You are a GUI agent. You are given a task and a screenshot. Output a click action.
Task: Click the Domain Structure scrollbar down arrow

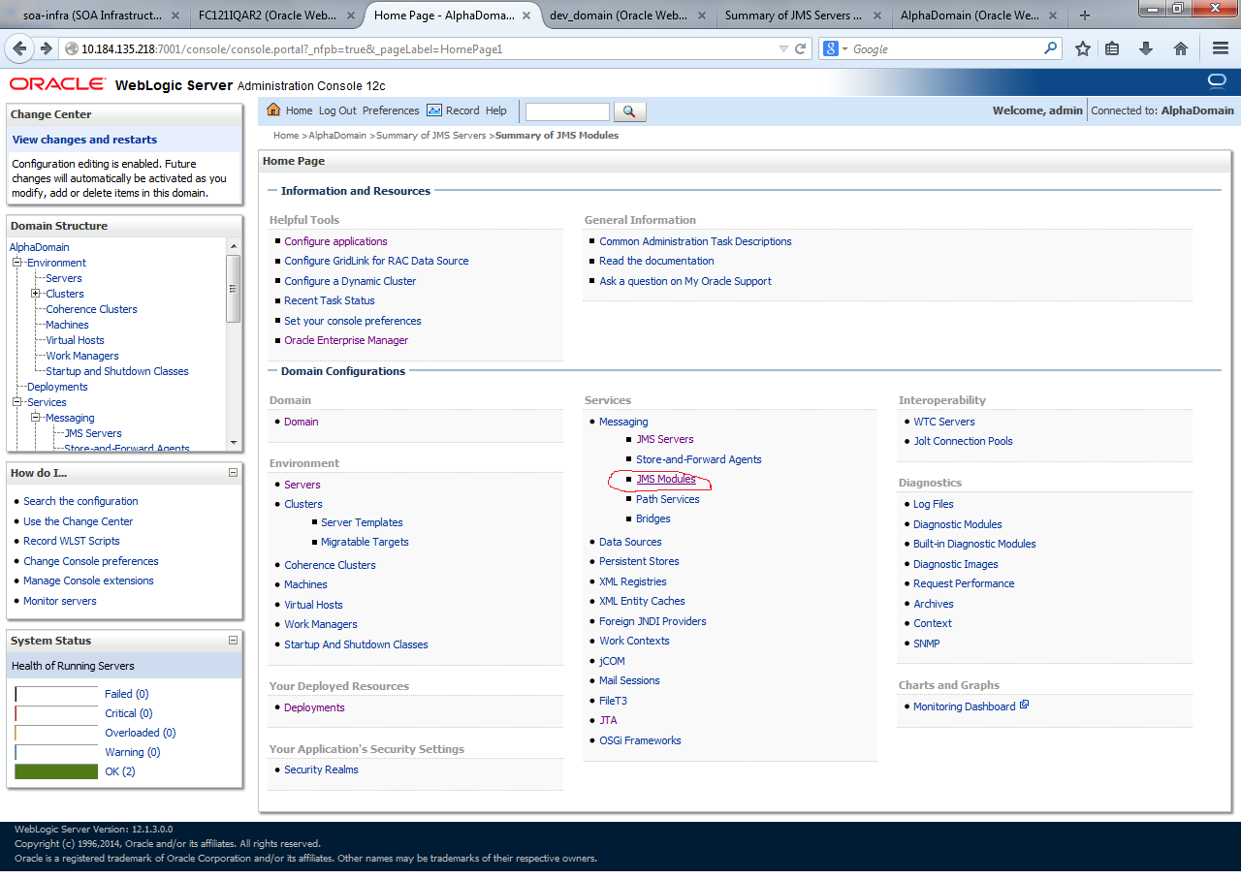pyautogui.click(x=233, y=442)
